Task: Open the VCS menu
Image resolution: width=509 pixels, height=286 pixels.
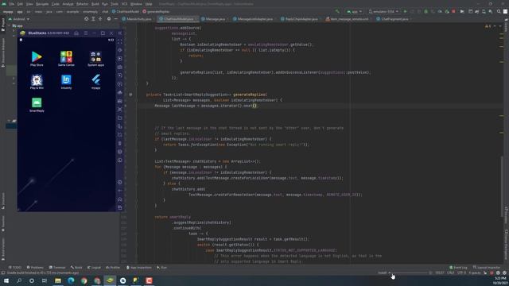Action: click(124, 4)
